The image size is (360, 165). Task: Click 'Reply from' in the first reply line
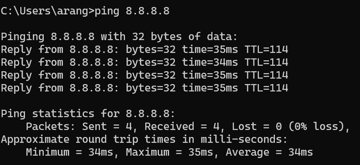click(x=32, y=49)
